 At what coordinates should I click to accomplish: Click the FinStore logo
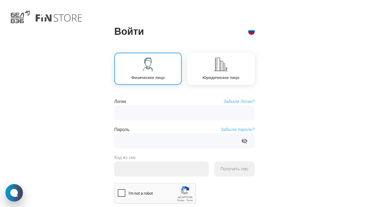[59, 18]
